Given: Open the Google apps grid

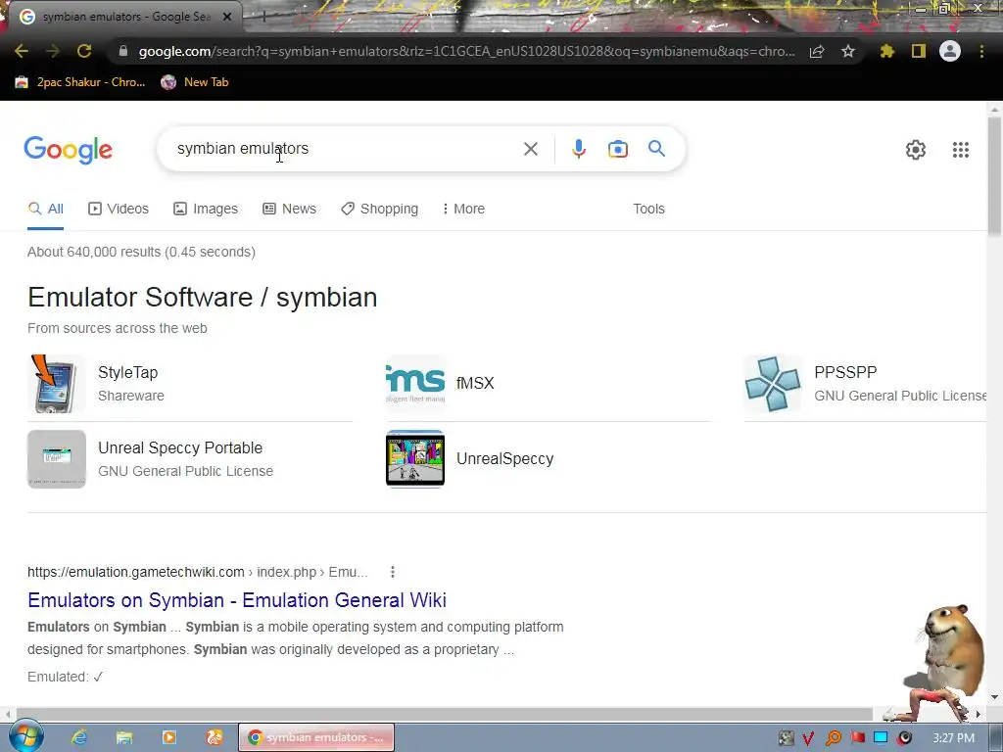Looking at the screenshot, I should tap(961, 150).
